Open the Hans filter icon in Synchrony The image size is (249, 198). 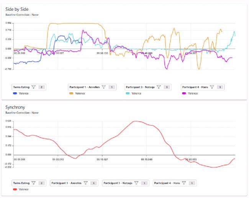tap(184, 183)
